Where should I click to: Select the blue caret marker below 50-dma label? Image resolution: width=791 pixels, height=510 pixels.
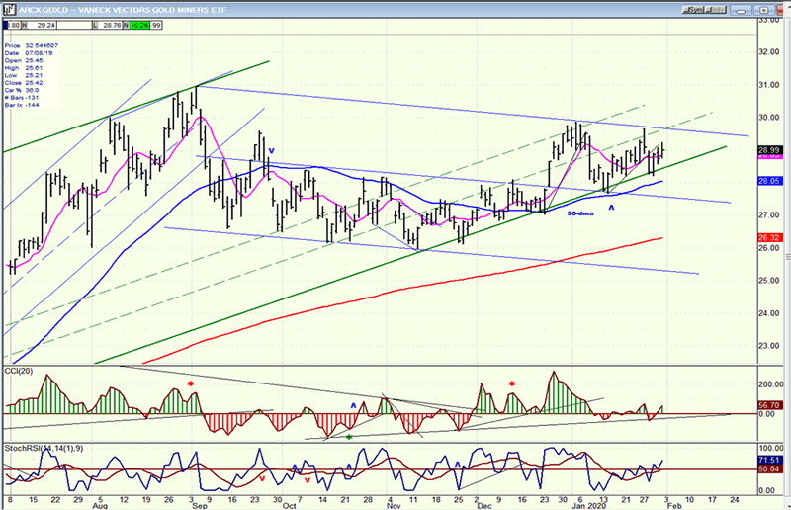pos(612,207)
